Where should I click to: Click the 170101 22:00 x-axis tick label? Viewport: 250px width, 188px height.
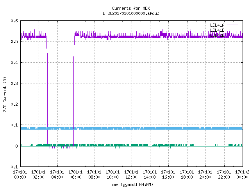coord(224,175)
